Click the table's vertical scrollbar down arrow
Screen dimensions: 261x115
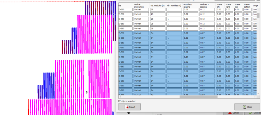258,94
